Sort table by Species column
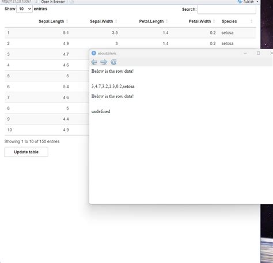Viewport: 273px width, 263px height. (x=229, y=21)
